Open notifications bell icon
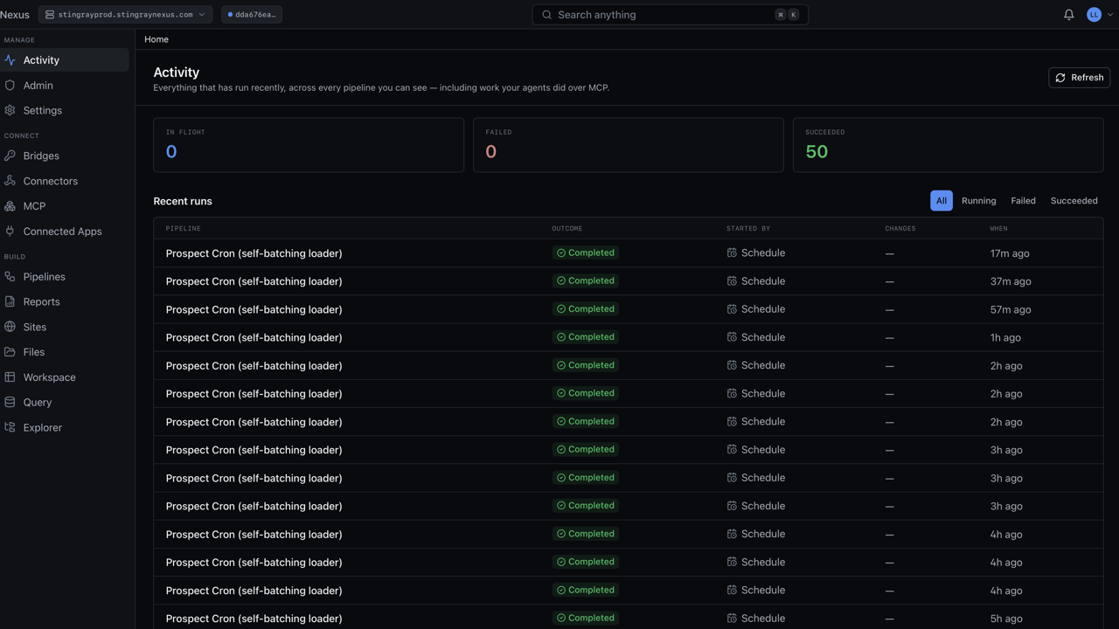Image resolution: width=1119 pixels, height=629 pixels. [x=1068, y=15]
